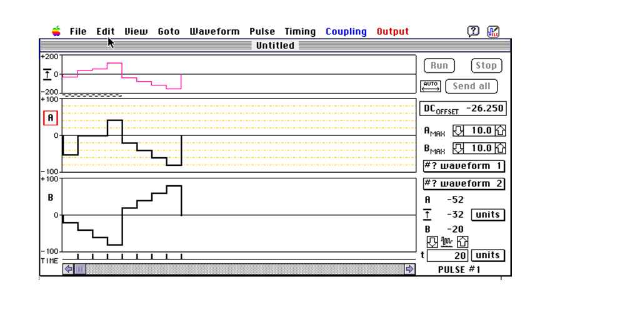Image resolution: width=640 pixels, height=310 pixels.
Task: Click the pulse train icon between arrows
Action: (447, 242)
